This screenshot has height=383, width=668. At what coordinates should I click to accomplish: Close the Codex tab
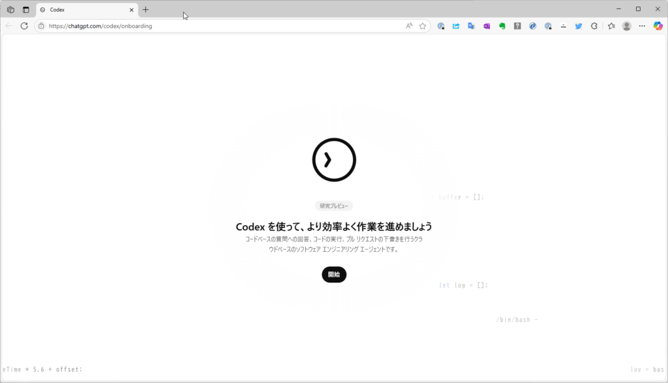point(131,10)
